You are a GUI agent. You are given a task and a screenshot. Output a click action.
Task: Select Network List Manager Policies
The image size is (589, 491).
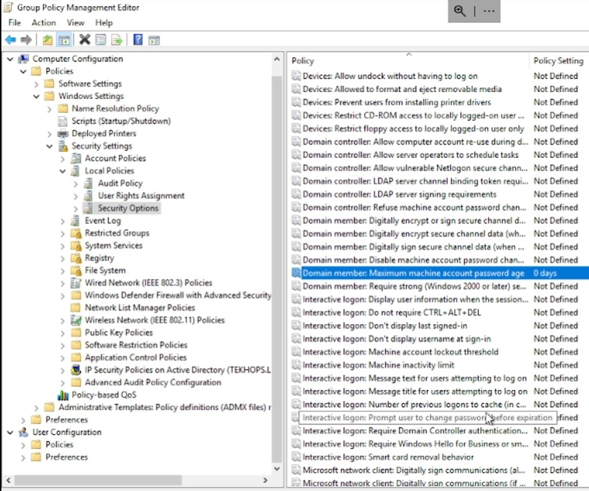[140, 307]
